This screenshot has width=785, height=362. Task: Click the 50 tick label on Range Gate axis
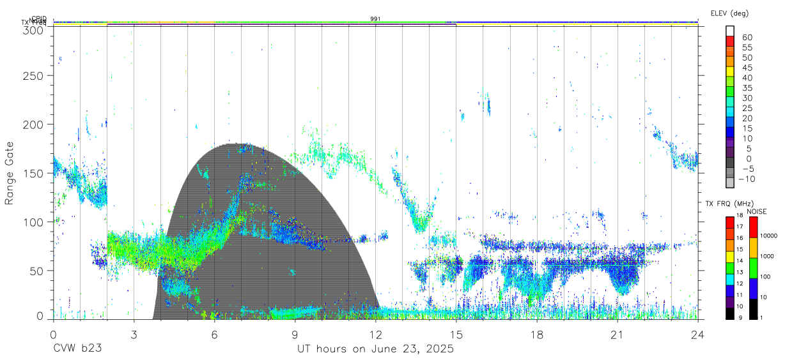[x=37, y=271]
